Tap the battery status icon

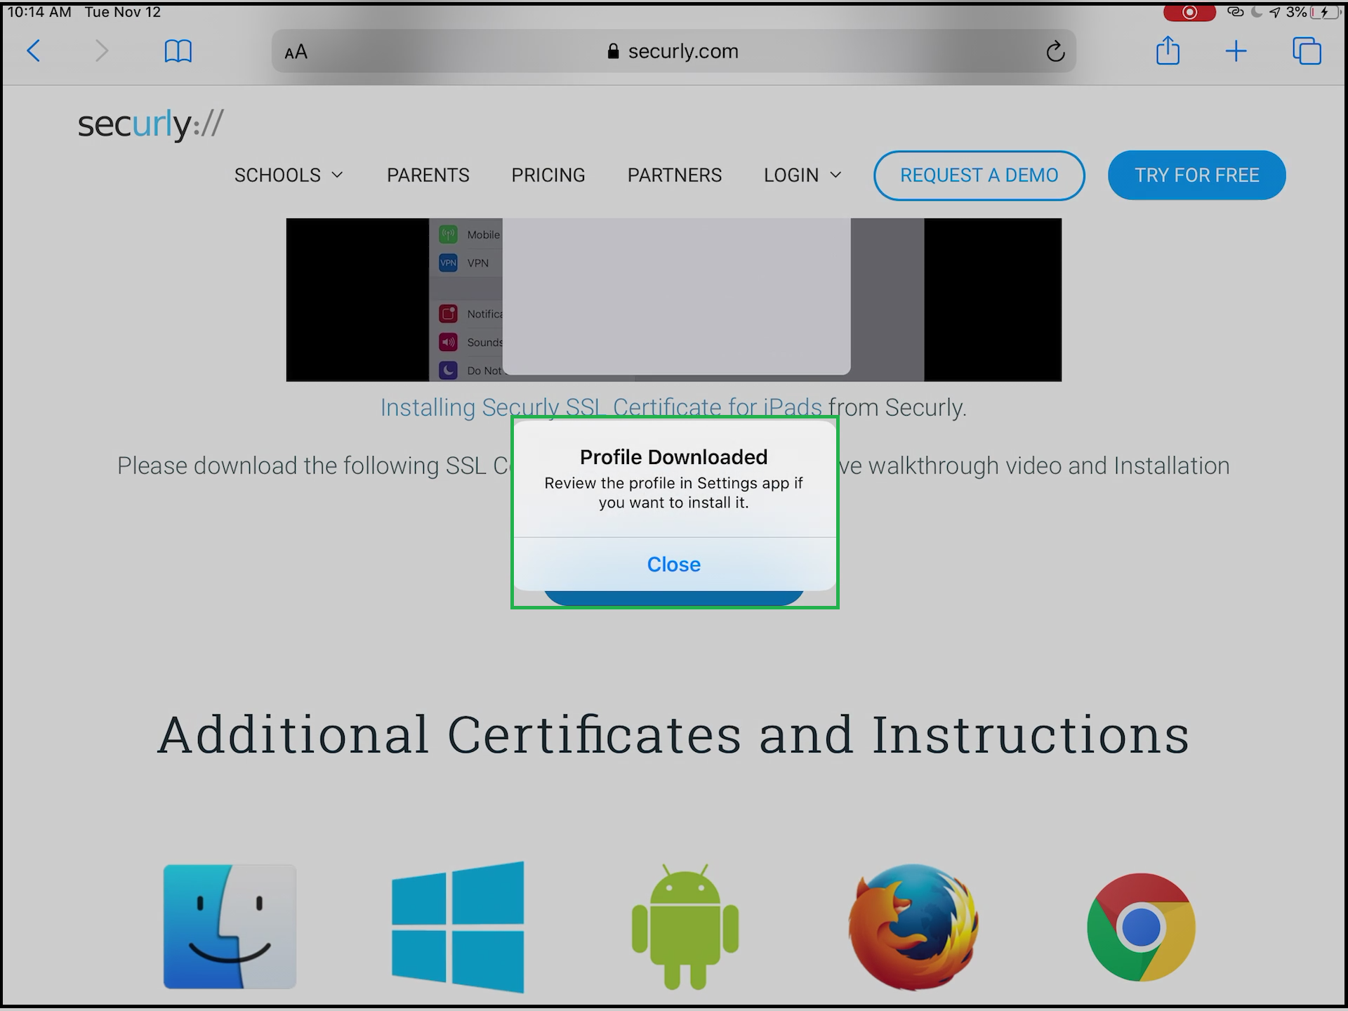coord(1326,12)
